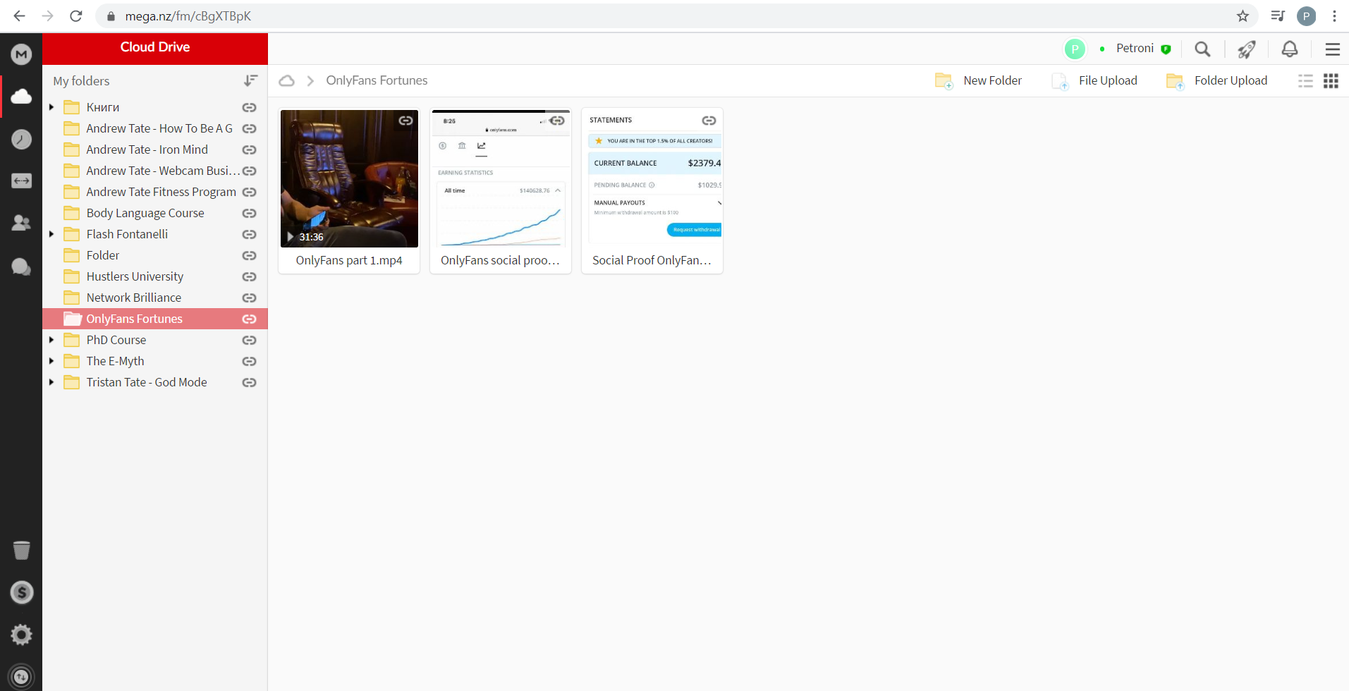Click the link icon next to Книги folder
This screenshot has width=1349, height=691.
point(249,108)
